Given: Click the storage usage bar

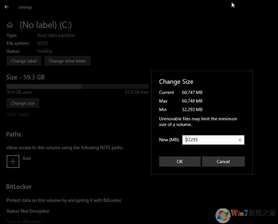Looking at the screenshot, I should click(77, 86).
